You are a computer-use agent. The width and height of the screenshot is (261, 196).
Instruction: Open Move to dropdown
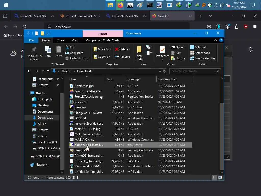[x=102, y=49]
